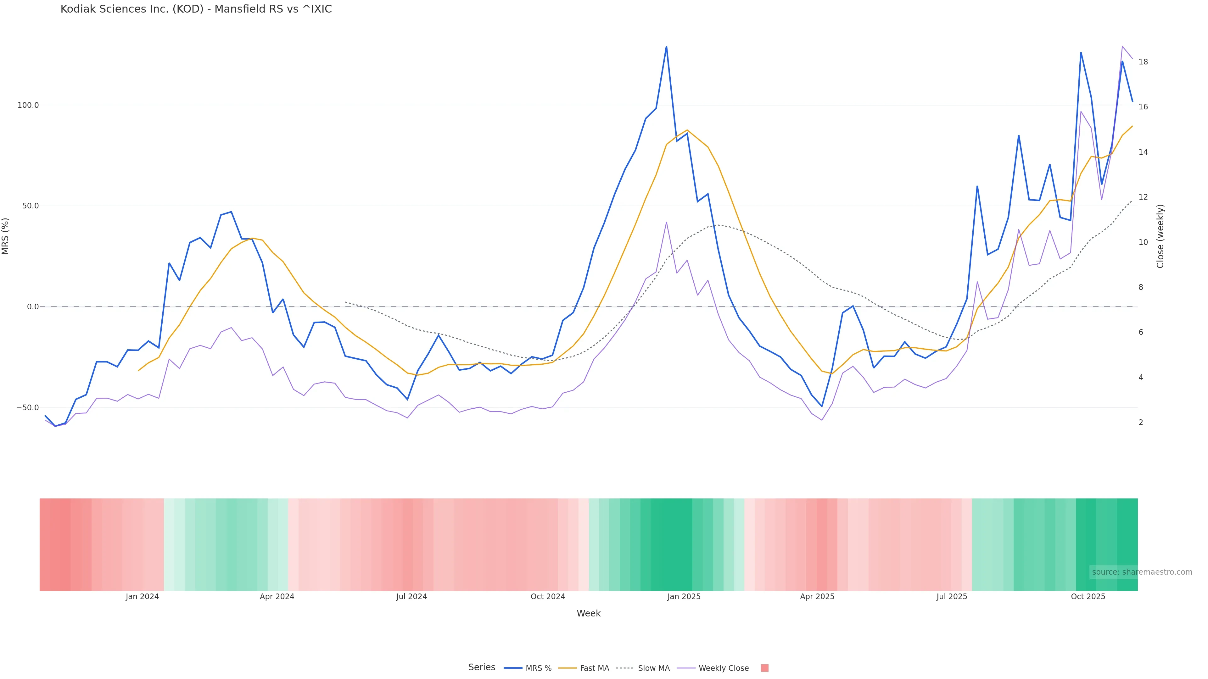Click the MRS (%) axis title
The width and height of the screenshot is (1208, 679).
(6, 236)
